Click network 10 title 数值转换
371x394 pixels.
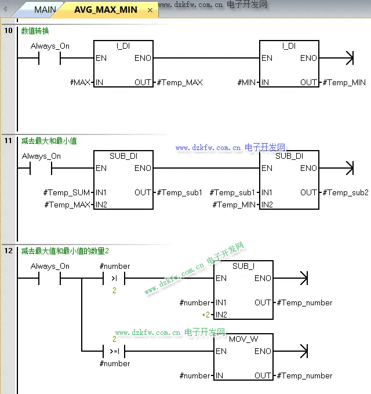[35, 31]
